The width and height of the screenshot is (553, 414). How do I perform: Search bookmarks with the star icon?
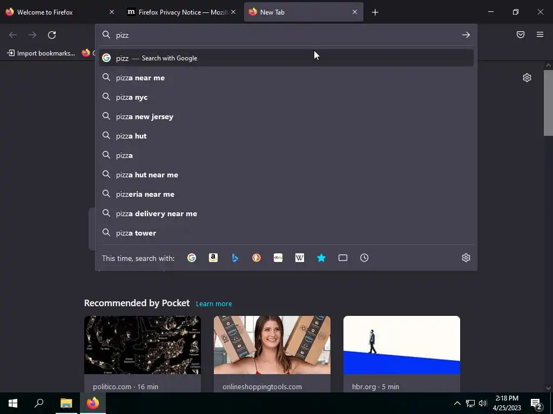321,258
